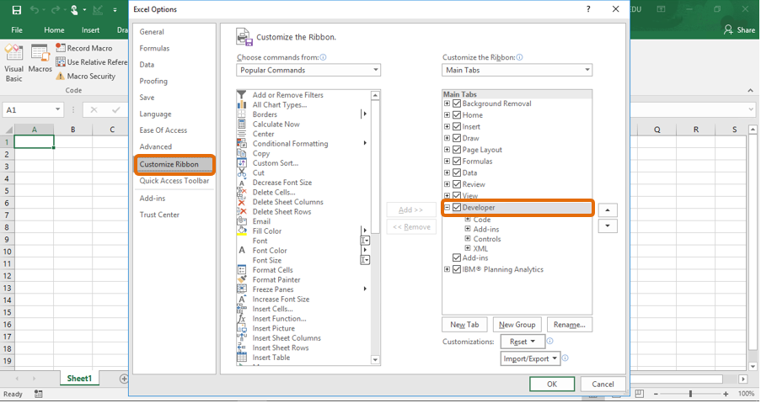
Task: Click the Move Up arrow button
Action: pos(607,210)
